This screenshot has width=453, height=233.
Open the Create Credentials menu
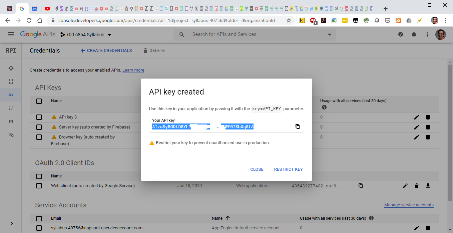click(106, 51)
